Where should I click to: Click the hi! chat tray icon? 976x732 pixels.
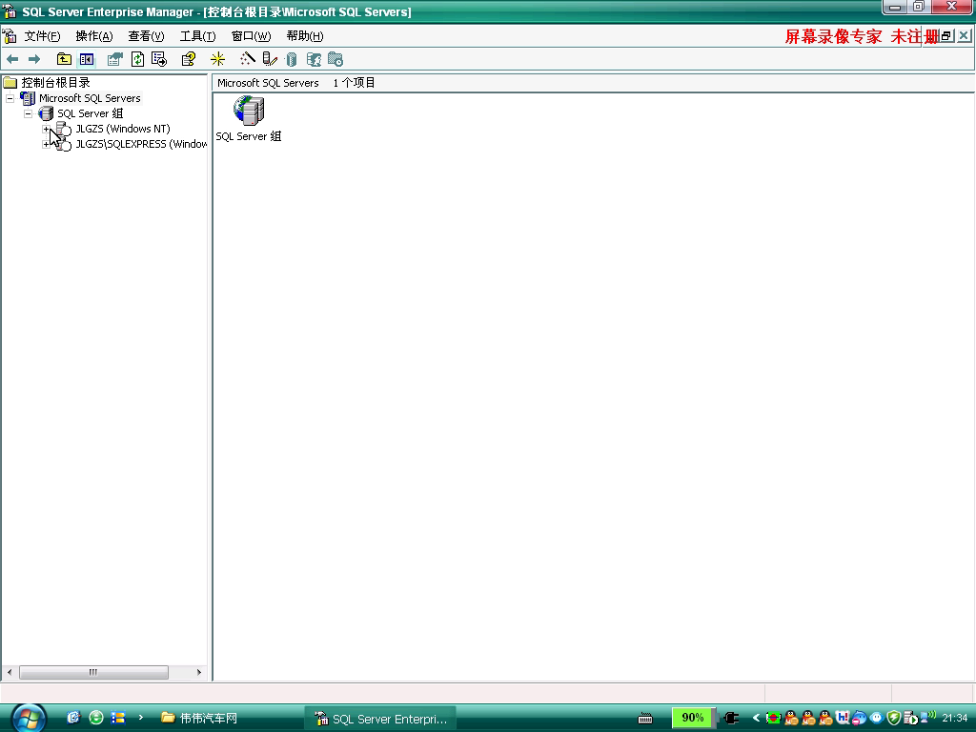coord(843,718)
